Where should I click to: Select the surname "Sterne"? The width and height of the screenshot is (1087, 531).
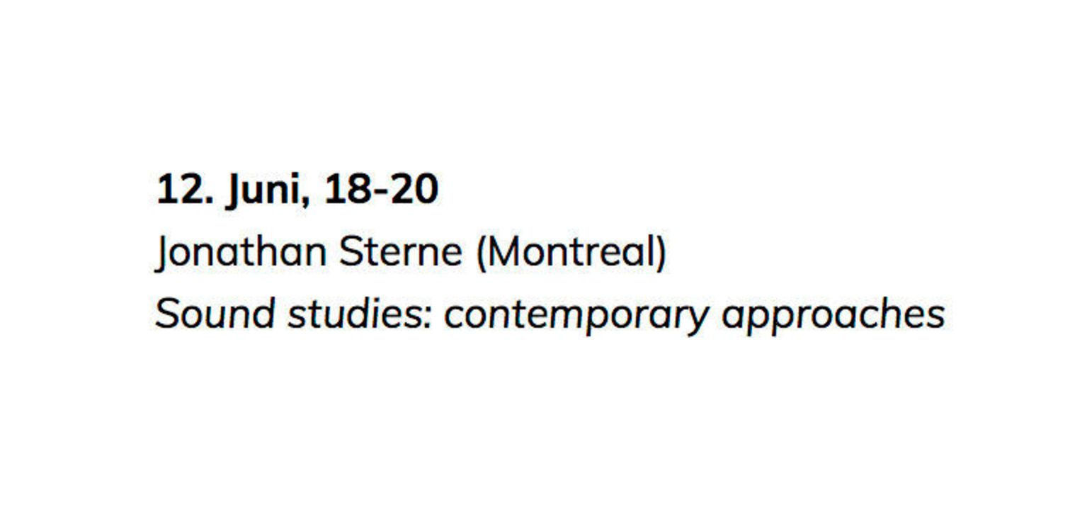pos(400,252)
